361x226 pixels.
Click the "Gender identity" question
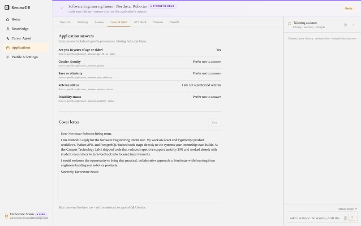pos(69,61)
